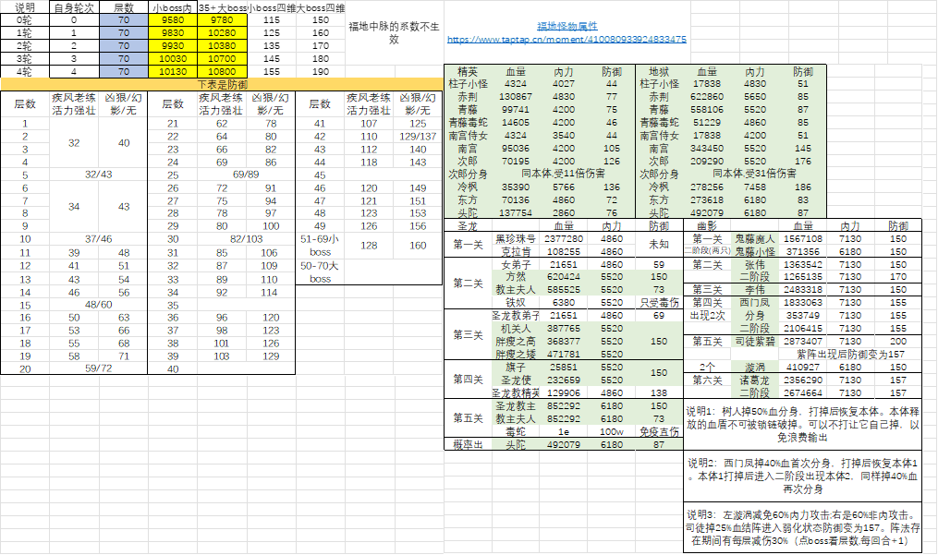Select the 地狱 table header
Image resolution: width=938 pixels, height=555 pixels.
click(659, 71)
